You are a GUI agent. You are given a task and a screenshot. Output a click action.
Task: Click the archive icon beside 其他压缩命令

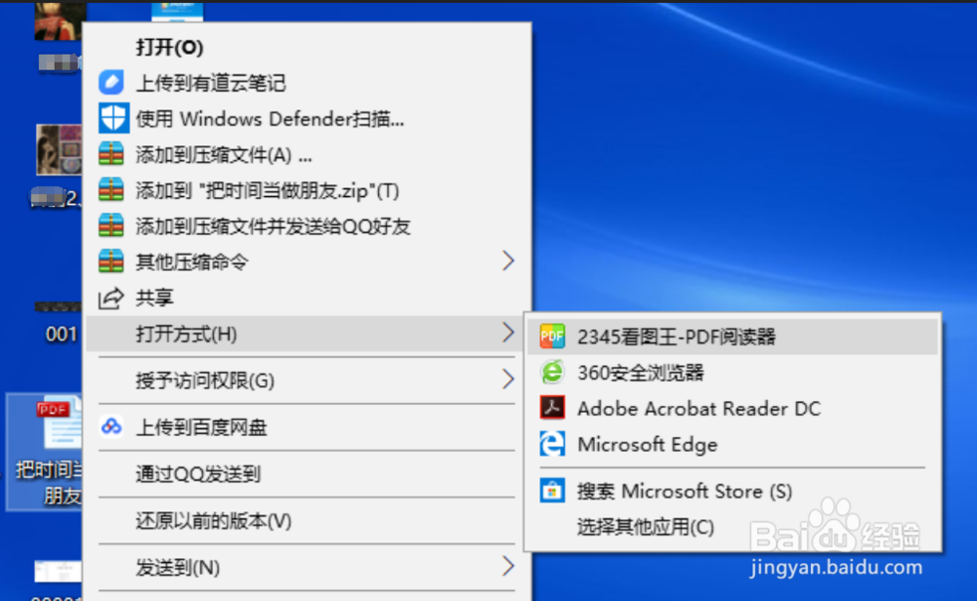(111, 260)
